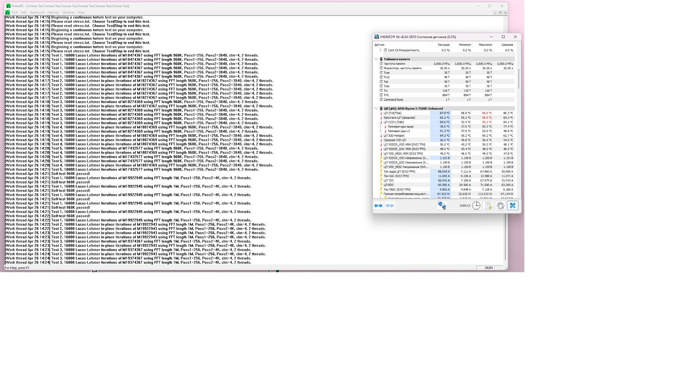Close sensors with the blue X icon
Image resolution: width=677 pixels, height=368 pixels.
coord(513,206)
